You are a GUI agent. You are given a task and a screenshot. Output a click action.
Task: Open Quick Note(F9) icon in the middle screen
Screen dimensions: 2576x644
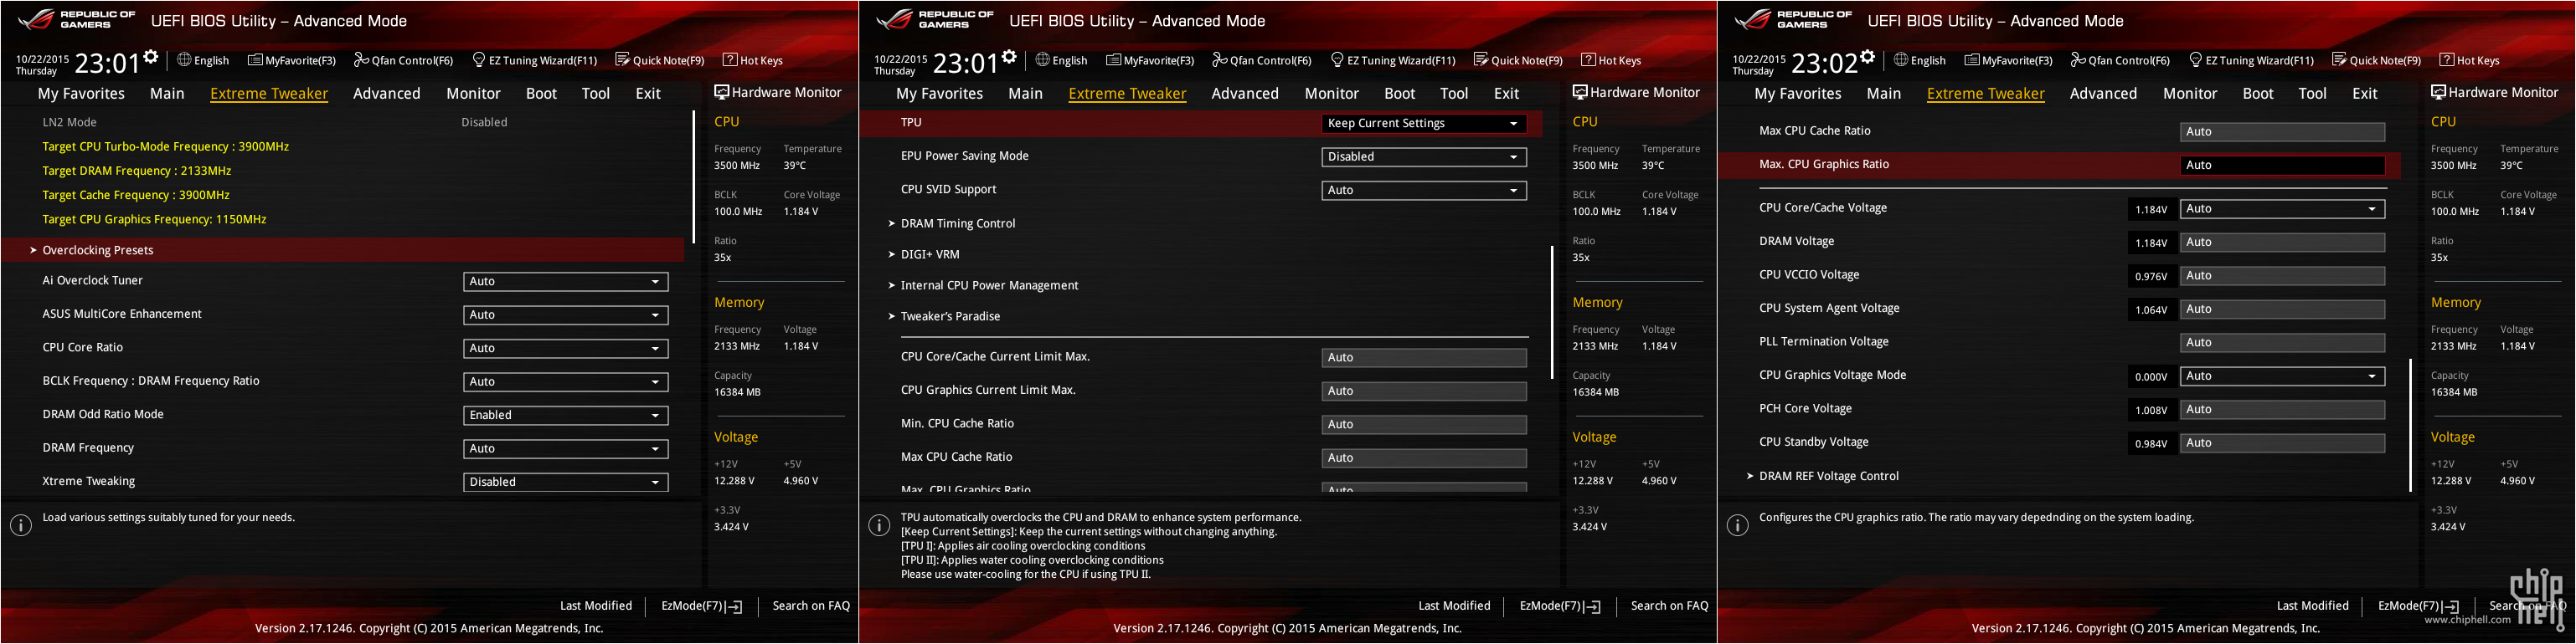coord(1481,60)
